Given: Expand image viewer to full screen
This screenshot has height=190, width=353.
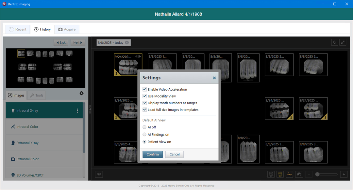Looking at the screenshot, I should click(x=343, y=42).
